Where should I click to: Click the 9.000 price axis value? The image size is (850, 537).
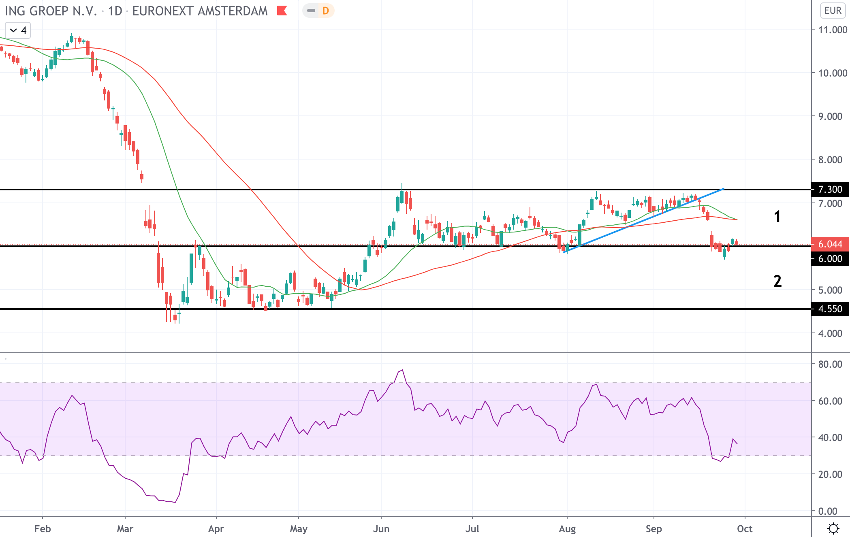830,116
